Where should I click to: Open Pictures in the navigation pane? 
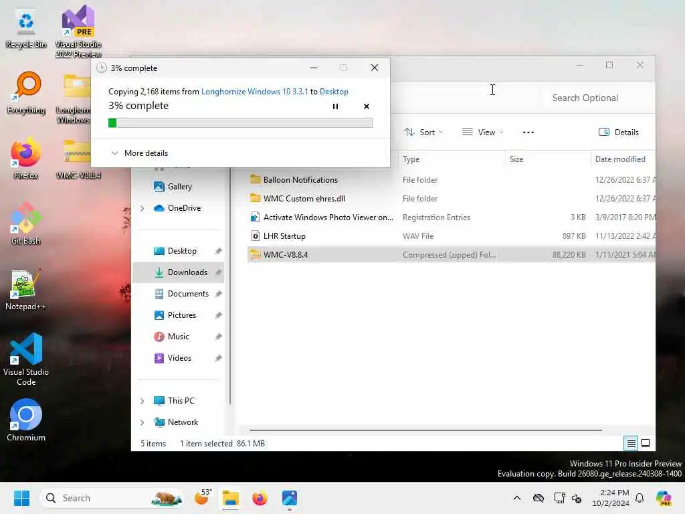click(175, 315)
